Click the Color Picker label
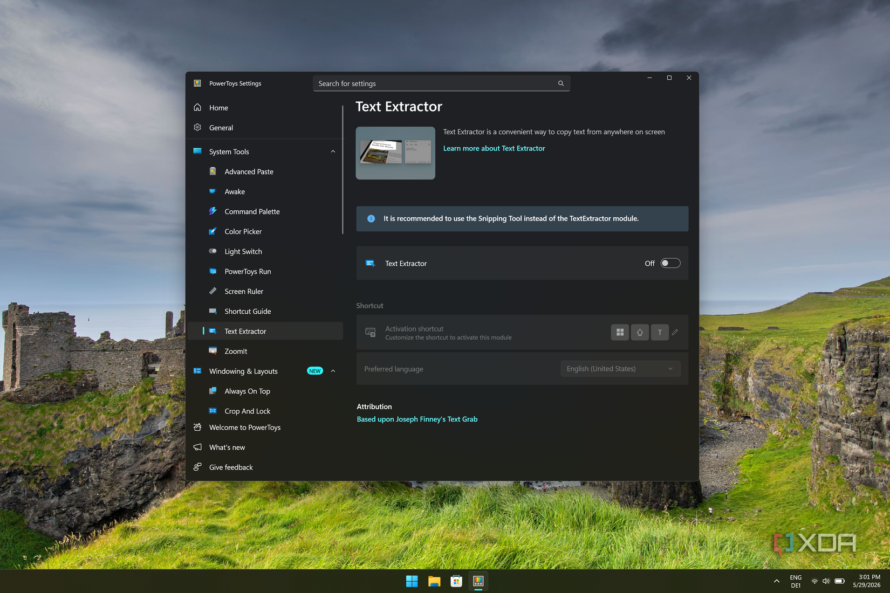The height and width of the screenshot is (593, 890). click(x=243, y=231)
